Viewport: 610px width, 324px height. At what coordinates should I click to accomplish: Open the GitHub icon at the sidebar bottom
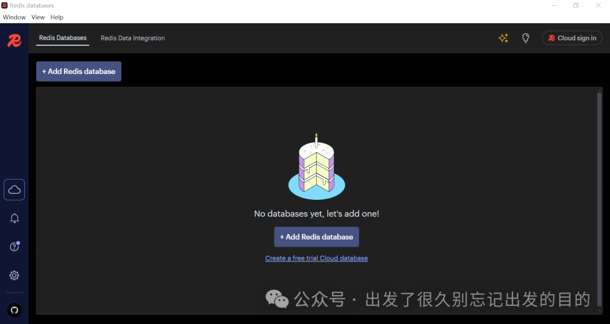tap(14, 310)
